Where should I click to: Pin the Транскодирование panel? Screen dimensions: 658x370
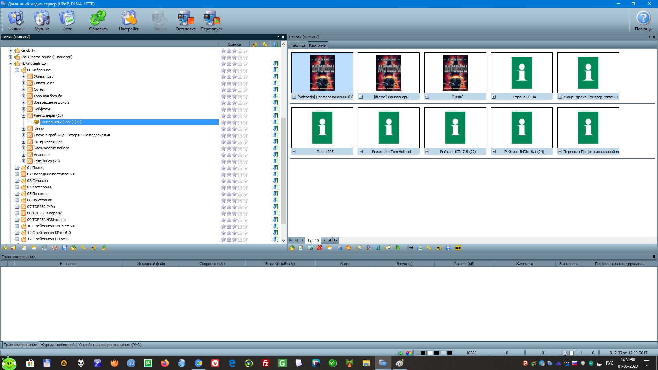[654, 257]
